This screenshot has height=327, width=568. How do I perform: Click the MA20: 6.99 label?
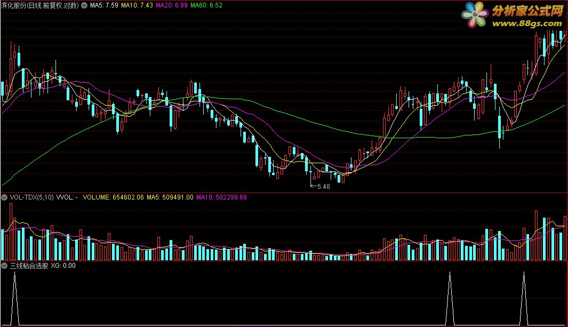(172, 5)
